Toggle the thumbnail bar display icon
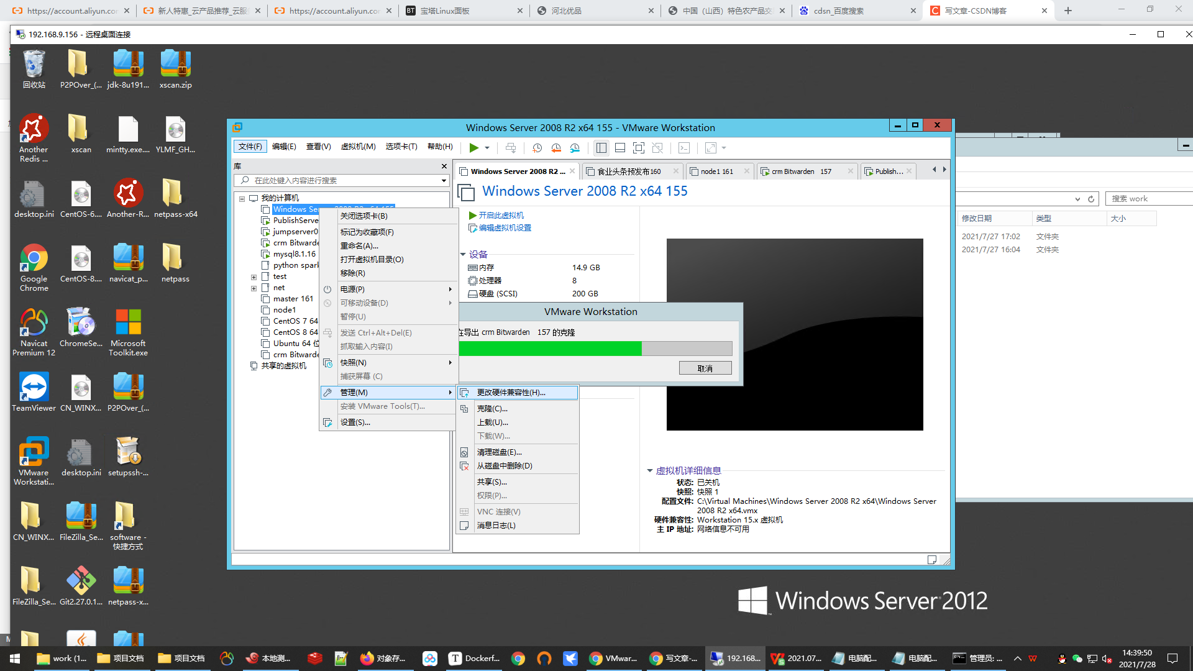 [x=620, y=148]
